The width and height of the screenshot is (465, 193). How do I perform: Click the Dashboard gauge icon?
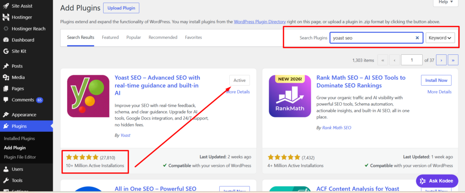point(5,40)
